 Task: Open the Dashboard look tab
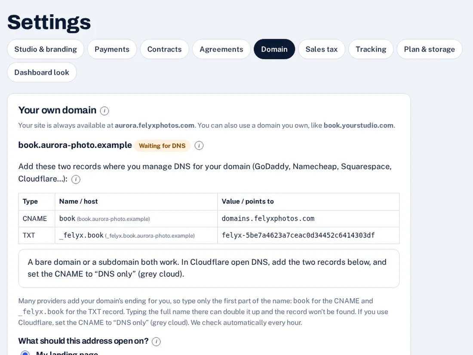(42, 72)
